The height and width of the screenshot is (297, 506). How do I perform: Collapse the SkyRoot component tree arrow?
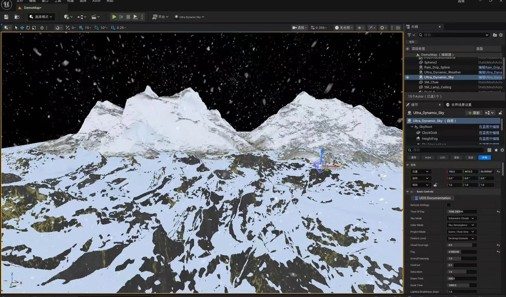click(412, 127)
